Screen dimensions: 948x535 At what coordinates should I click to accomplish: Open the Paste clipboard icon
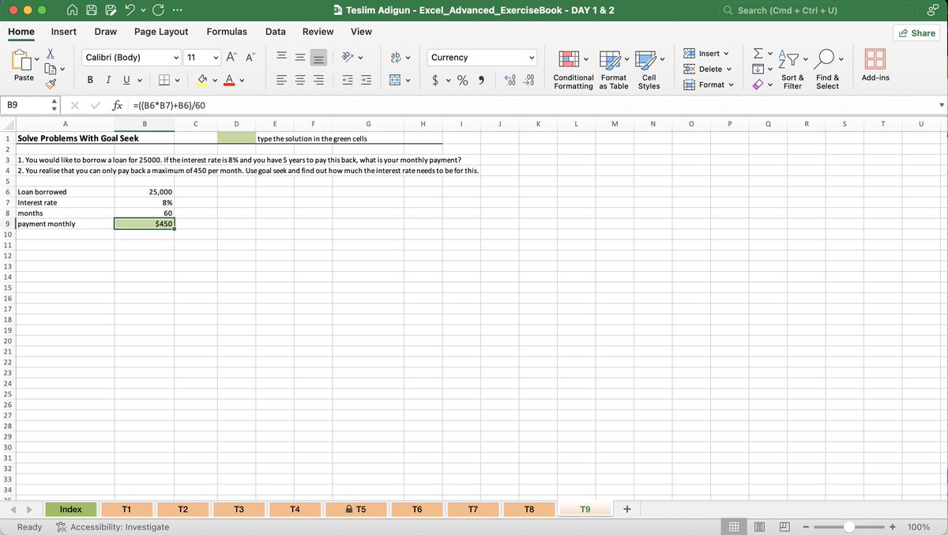(x=20, y=60)
